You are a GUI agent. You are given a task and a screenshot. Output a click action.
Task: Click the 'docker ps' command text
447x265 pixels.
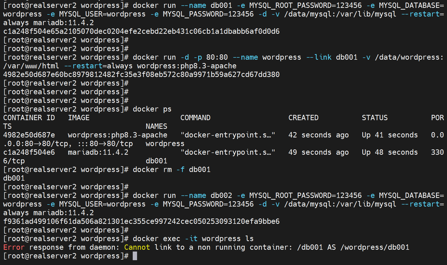[x=152, y=109]
